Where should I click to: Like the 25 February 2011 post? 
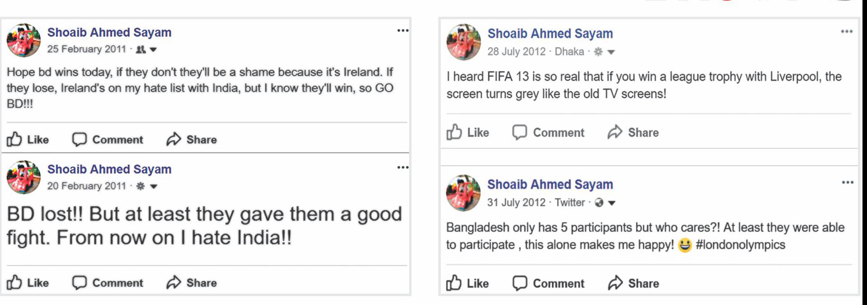pos(28,140)
